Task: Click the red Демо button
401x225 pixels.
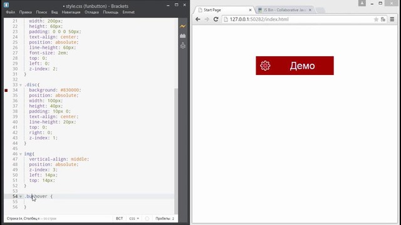Action: tap(294, 66)
